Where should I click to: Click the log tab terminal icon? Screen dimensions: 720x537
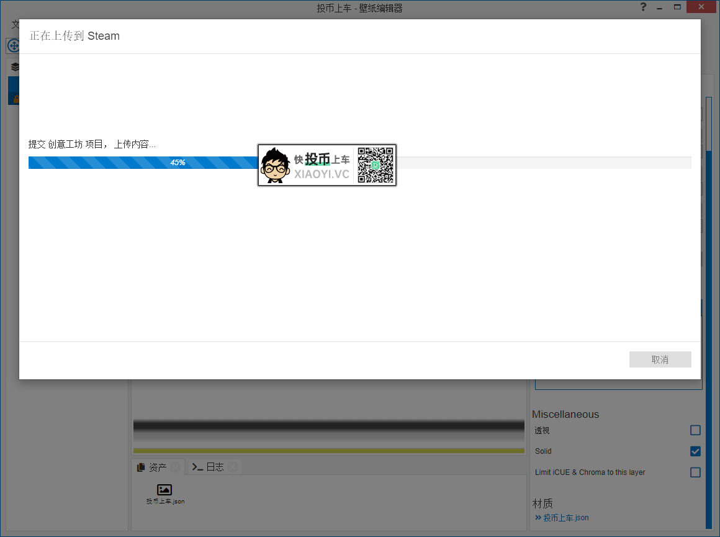coord(197,467)
